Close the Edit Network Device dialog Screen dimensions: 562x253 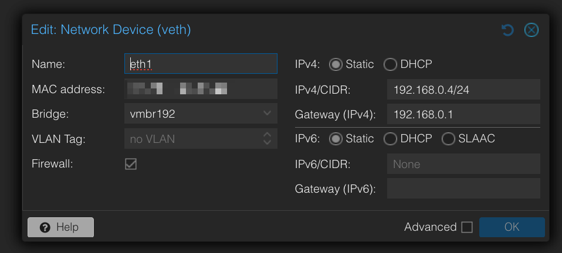[531, 30]
